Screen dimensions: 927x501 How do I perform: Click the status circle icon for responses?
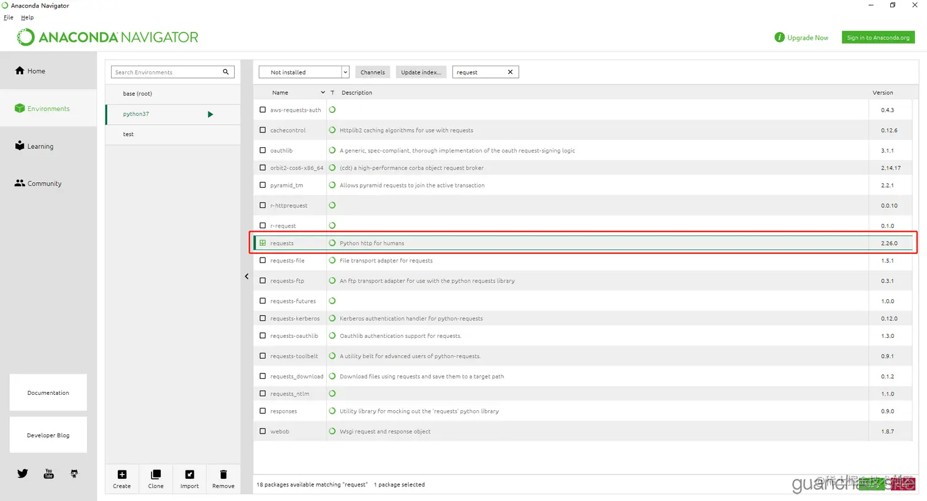tap(332, 411)
